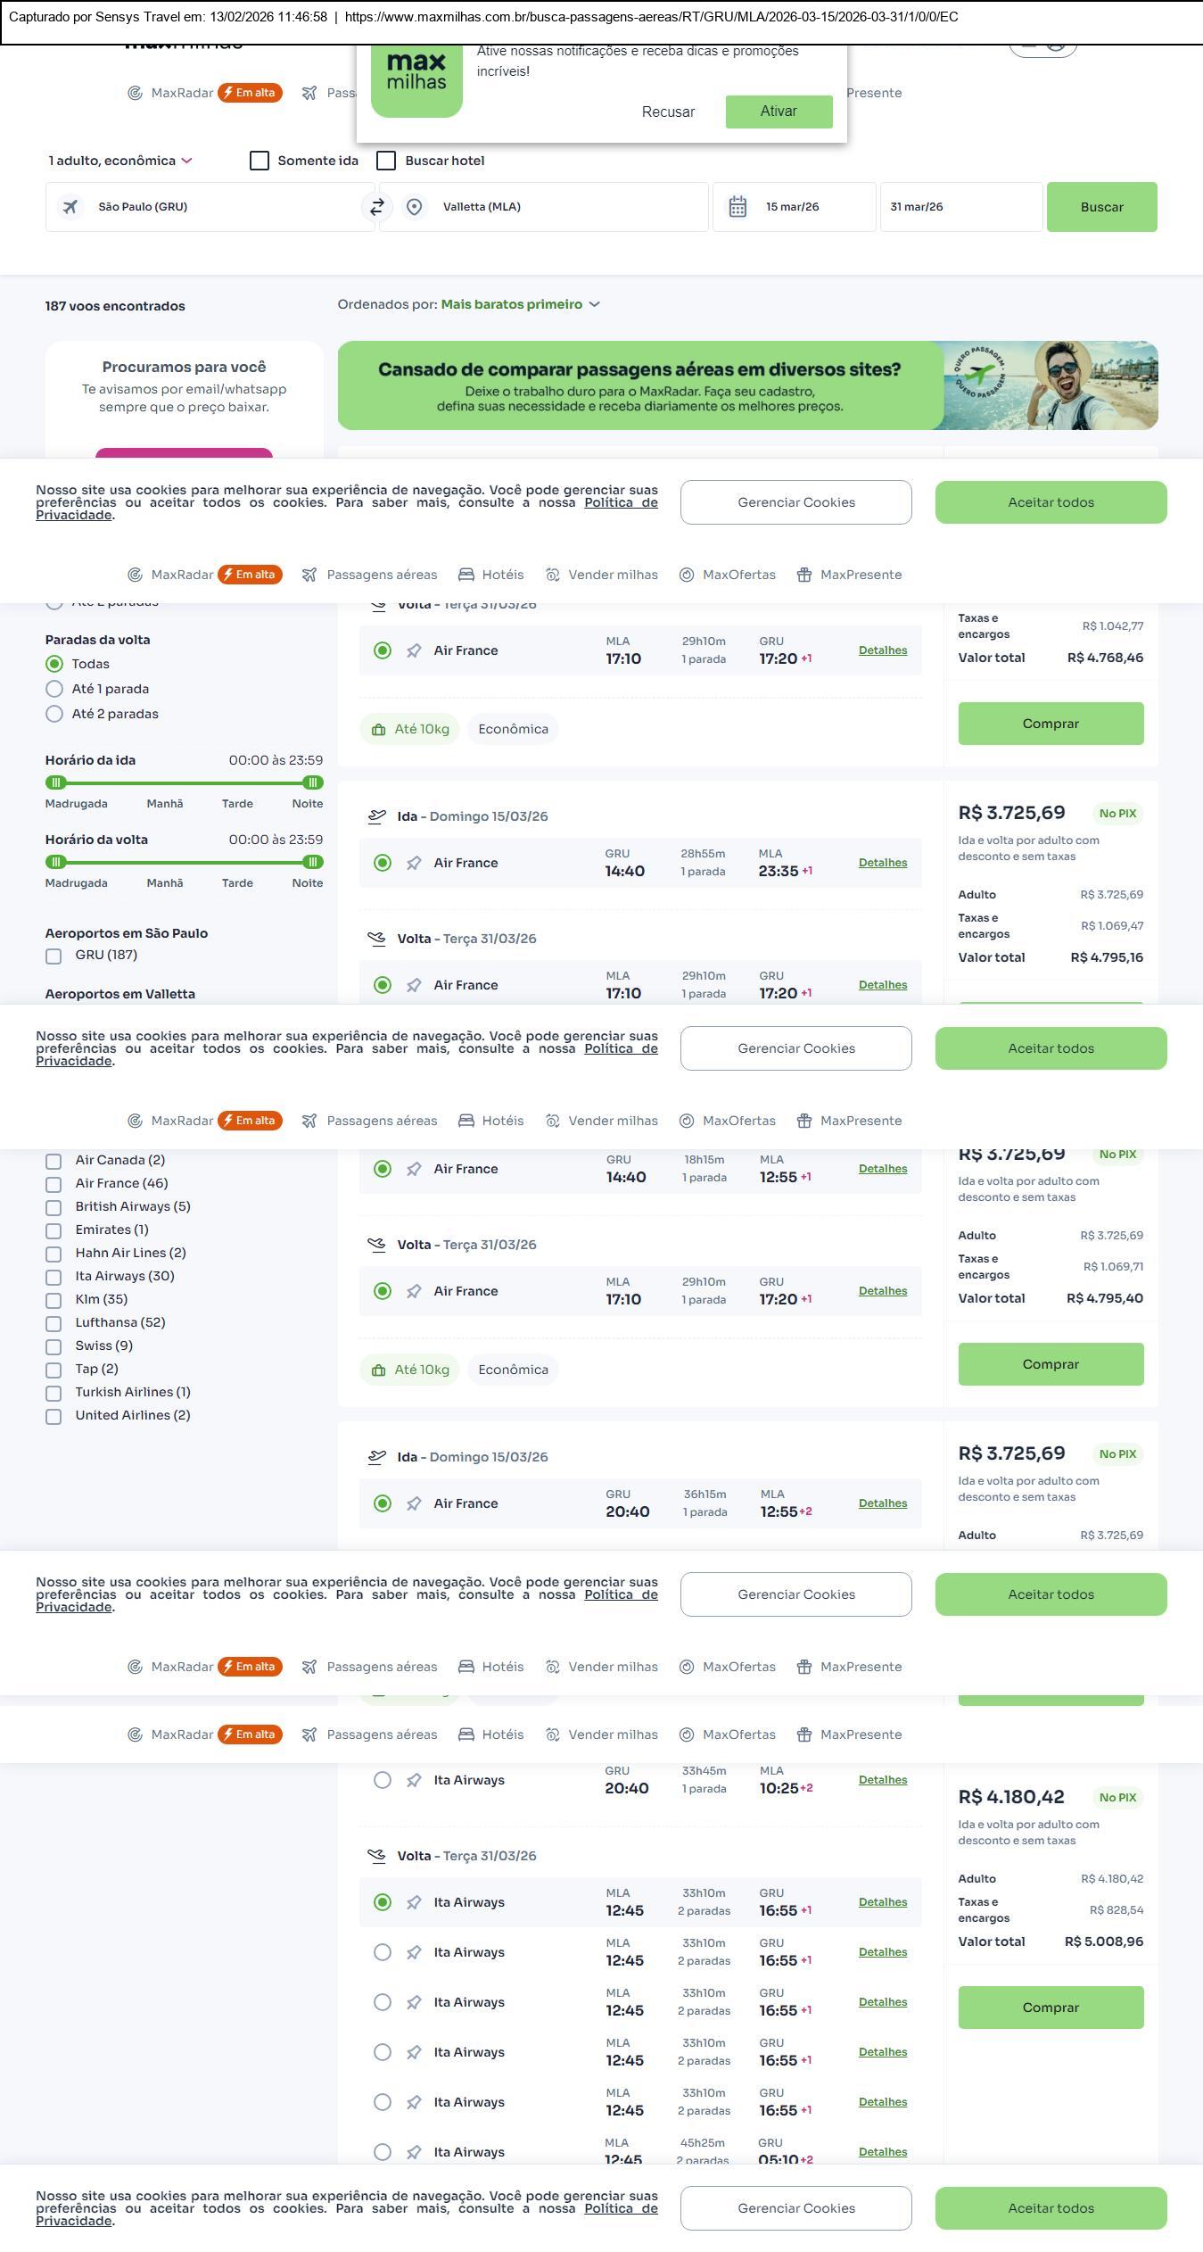Select Até 1 parada for return stops
The width and height of the screenshot is (1203, 2252).
click(54, 689)
